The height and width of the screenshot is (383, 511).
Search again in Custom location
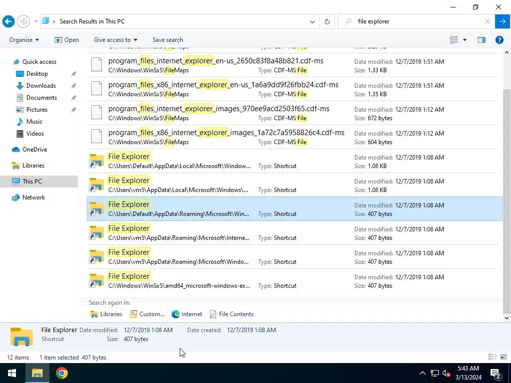coord(147,314)
